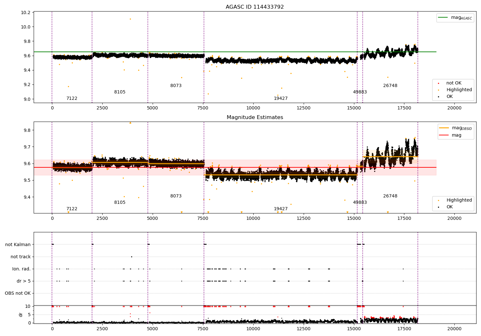This screenshot has height=336, width=481.
Task: Click obsid label 7122 in Magnitude Estimates plot
Action: pyautogui.click(x=72, y=209)
